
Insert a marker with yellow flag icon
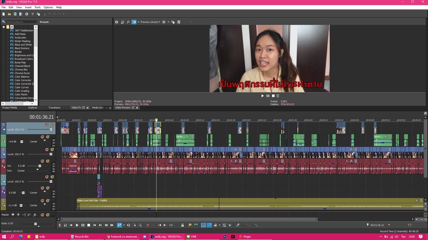190,225
